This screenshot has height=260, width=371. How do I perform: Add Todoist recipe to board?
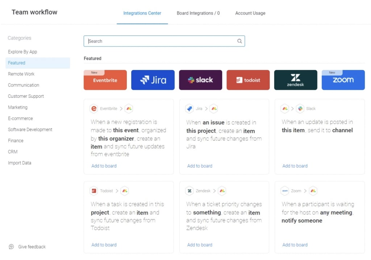tap(104, 245)
